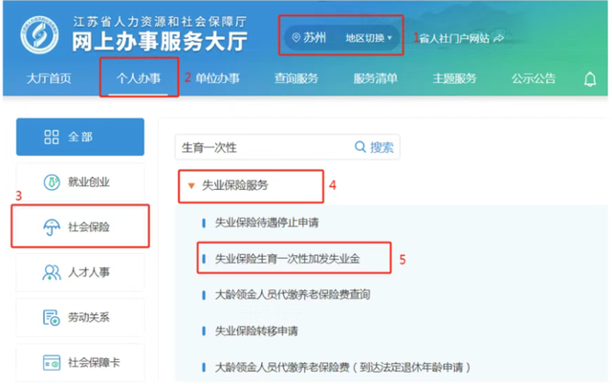
Task: Click the notification bell icon
Action: [590, 79]
